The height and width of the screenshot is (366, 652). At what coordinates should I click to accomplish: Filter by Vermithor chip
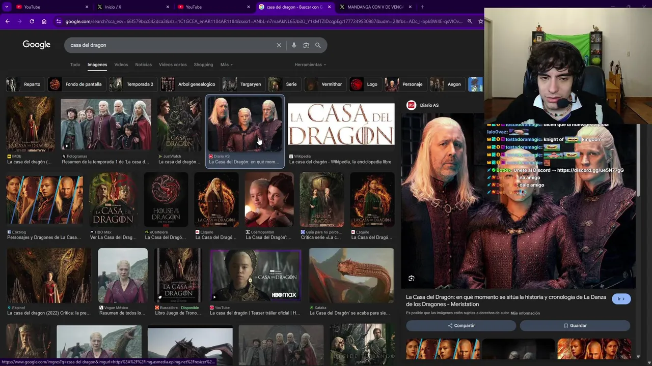tap(324, 84)
